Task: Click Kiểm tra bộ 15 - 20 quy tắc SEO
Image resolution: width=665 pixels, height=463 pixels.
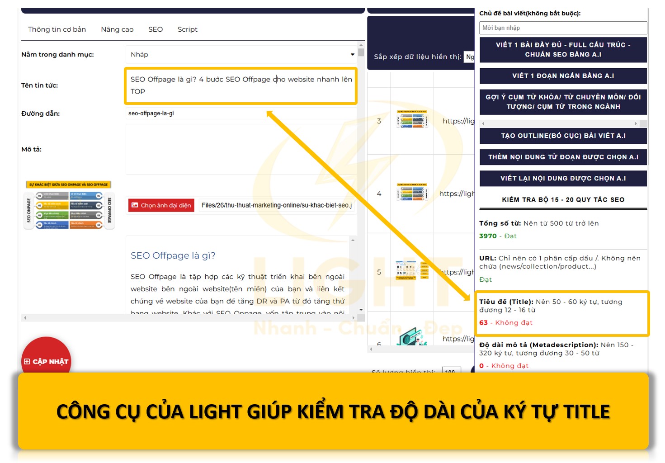Action: pos(563,200)
